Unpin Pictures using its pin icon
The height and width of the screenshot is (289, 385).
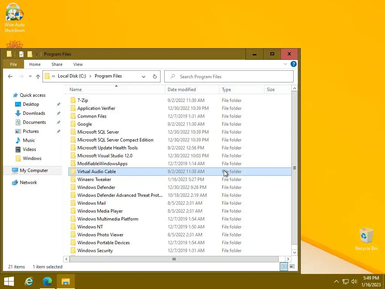58,131
